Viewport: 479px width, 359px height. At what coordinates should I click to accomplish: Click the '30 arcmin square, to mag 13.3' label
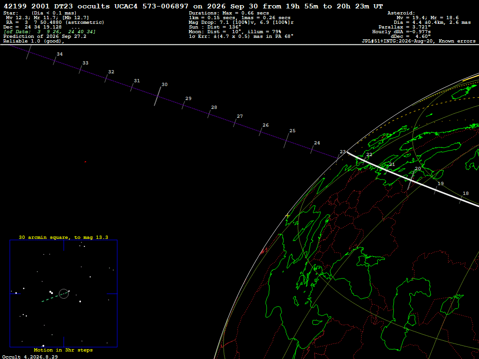[x=64, y=237]
